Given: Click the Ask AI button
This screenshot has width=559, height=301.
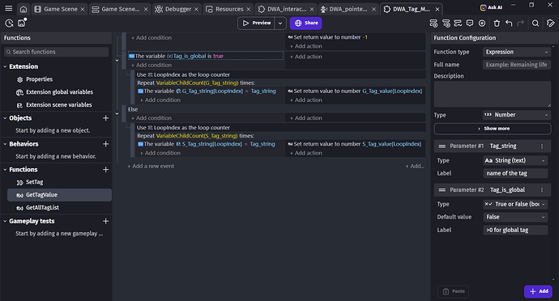Looking at the screenshot, I should pyautogui.click(x=491, y=7).
